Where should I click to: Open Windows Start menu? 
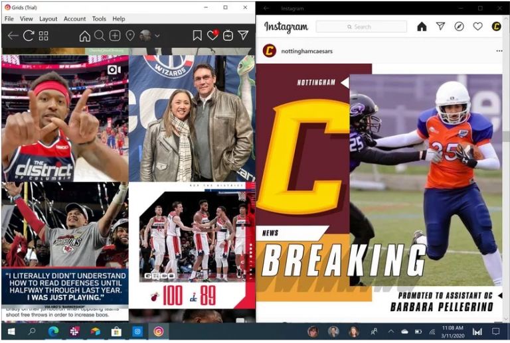[11, 332]
